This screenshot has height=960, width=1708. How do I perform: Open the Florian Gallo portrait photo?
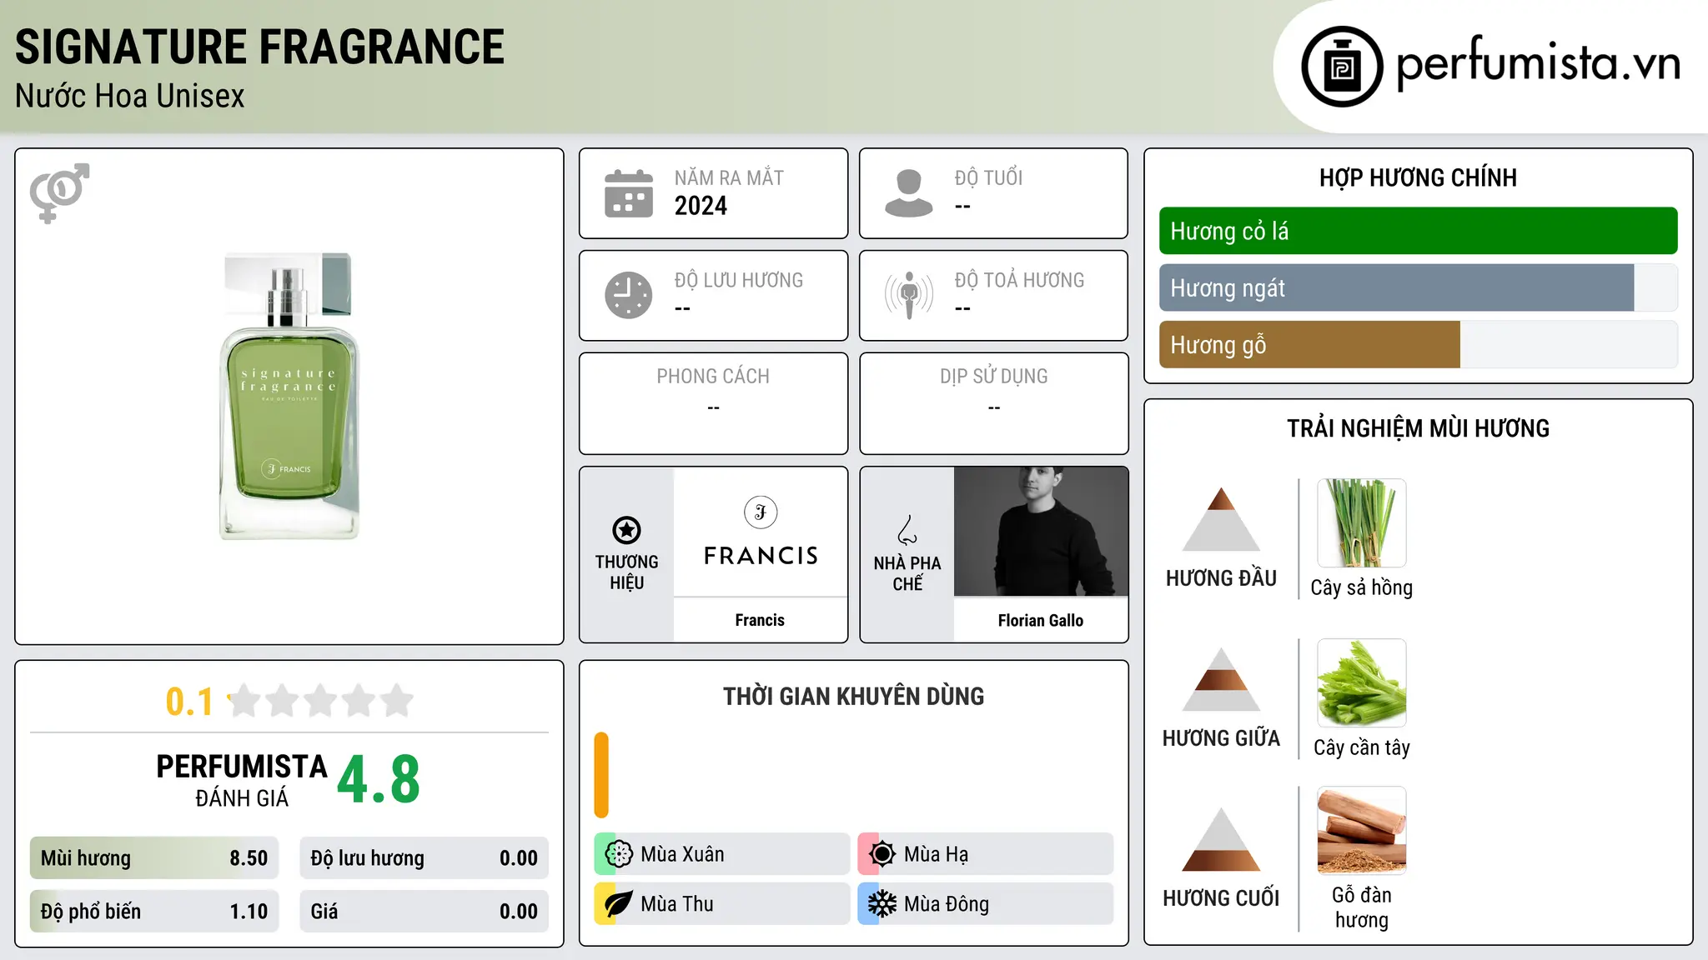coord(1041,532)
